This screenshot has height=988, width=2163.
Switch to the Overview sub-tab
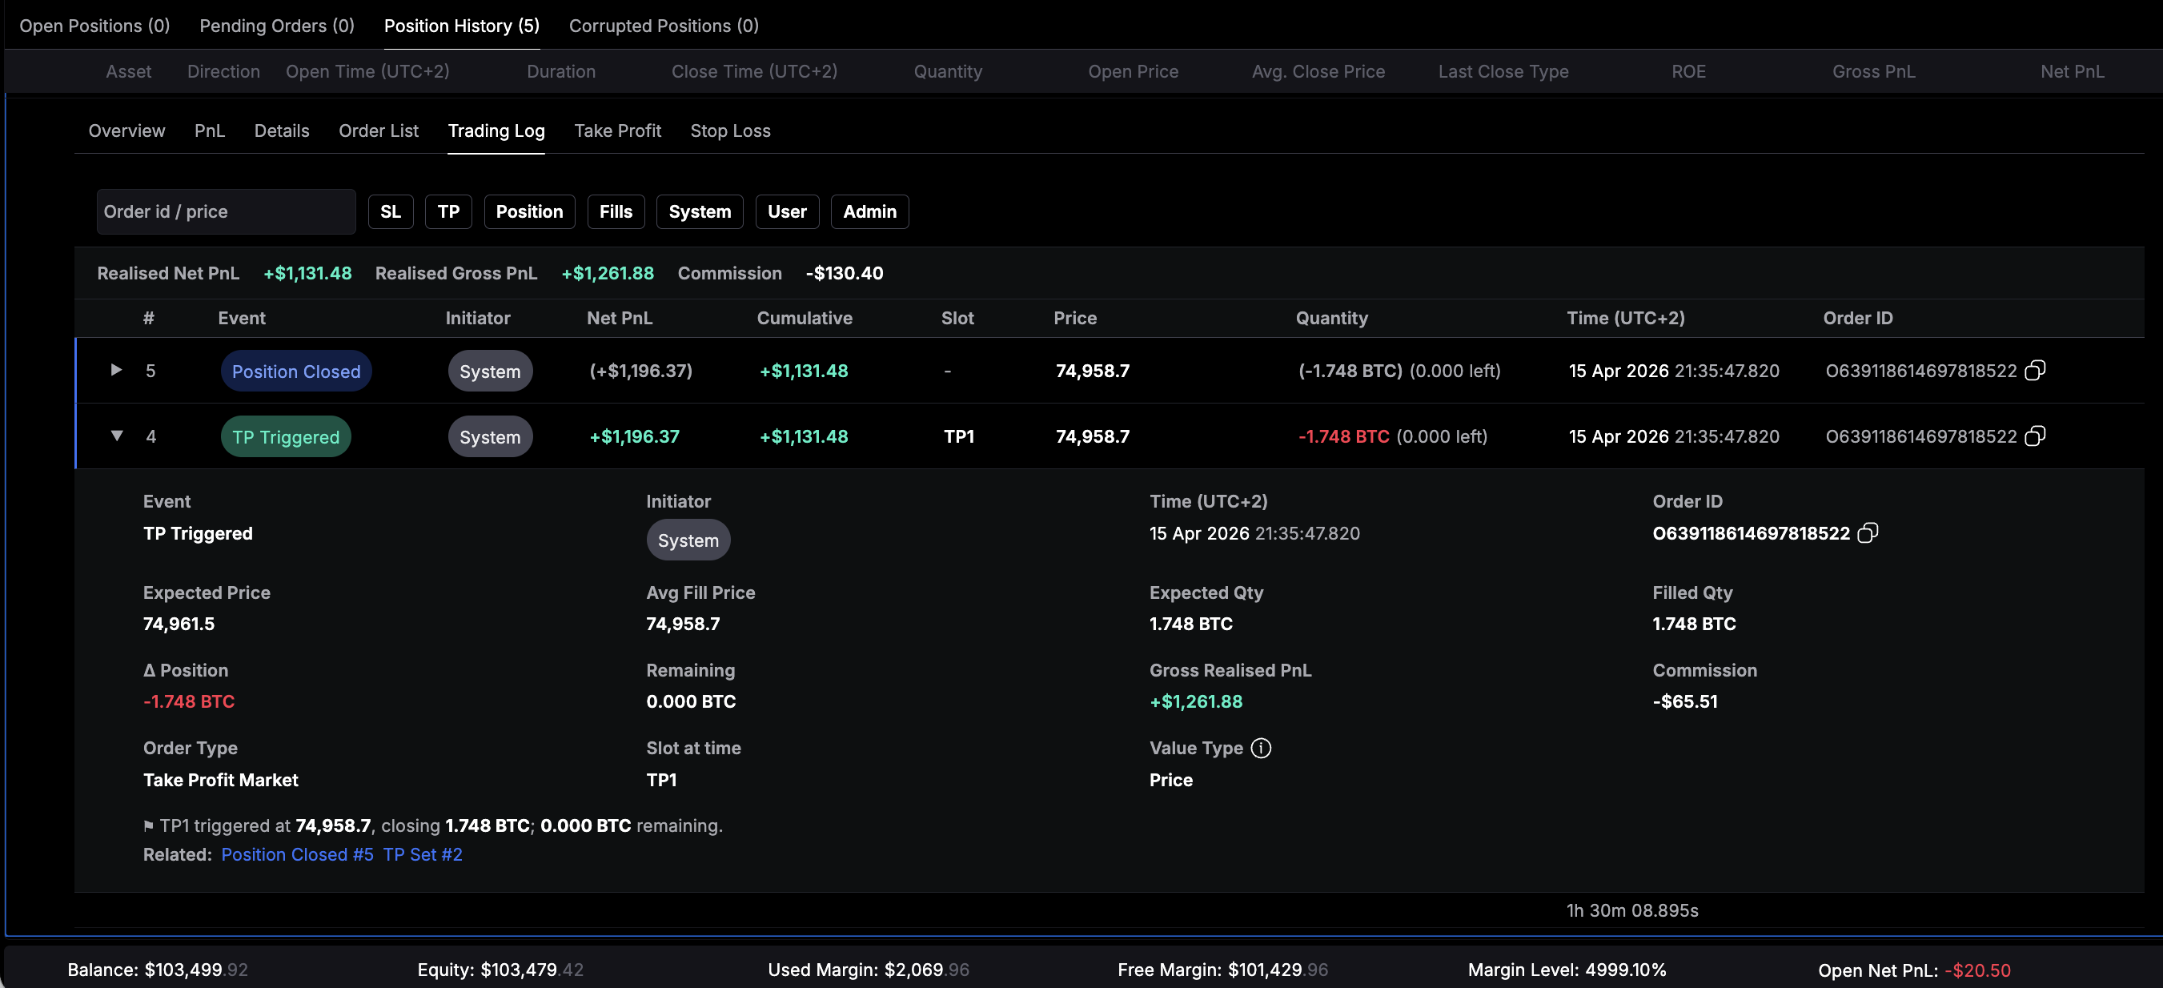click(126, 131)
